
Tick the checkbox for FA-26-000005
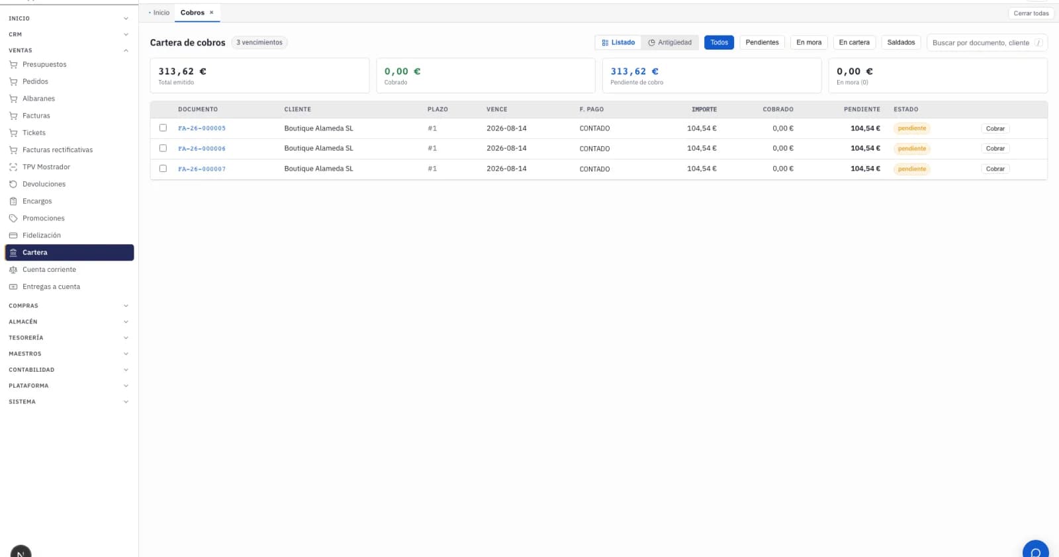click(x=163, y=128)
